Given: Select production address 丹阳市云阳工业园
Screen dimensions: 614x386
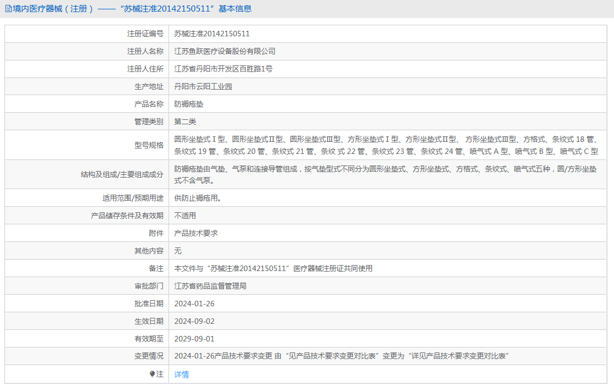Looking at the screenshot, I should point(203,86).
